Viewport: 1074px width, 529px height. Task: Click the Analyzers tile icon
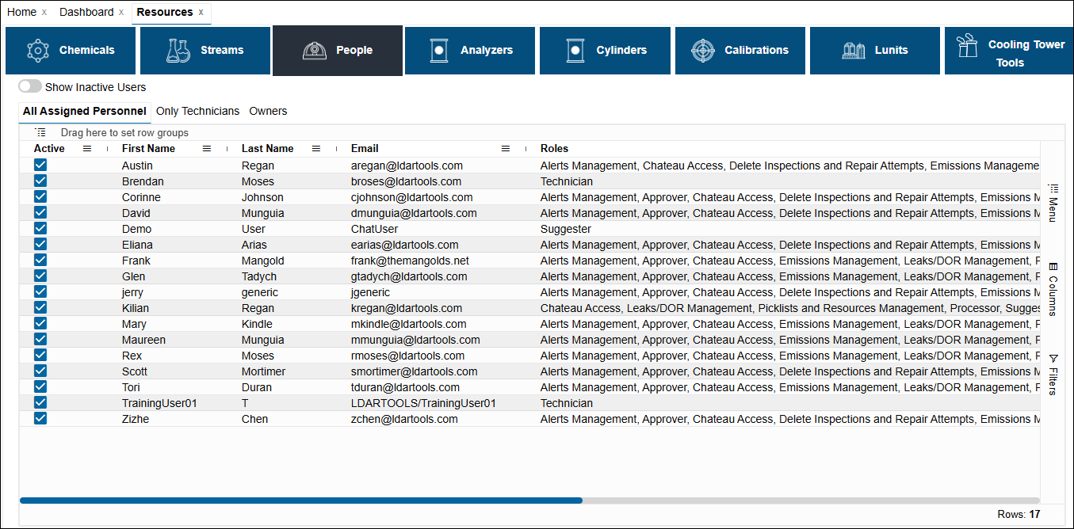[440, 50]
